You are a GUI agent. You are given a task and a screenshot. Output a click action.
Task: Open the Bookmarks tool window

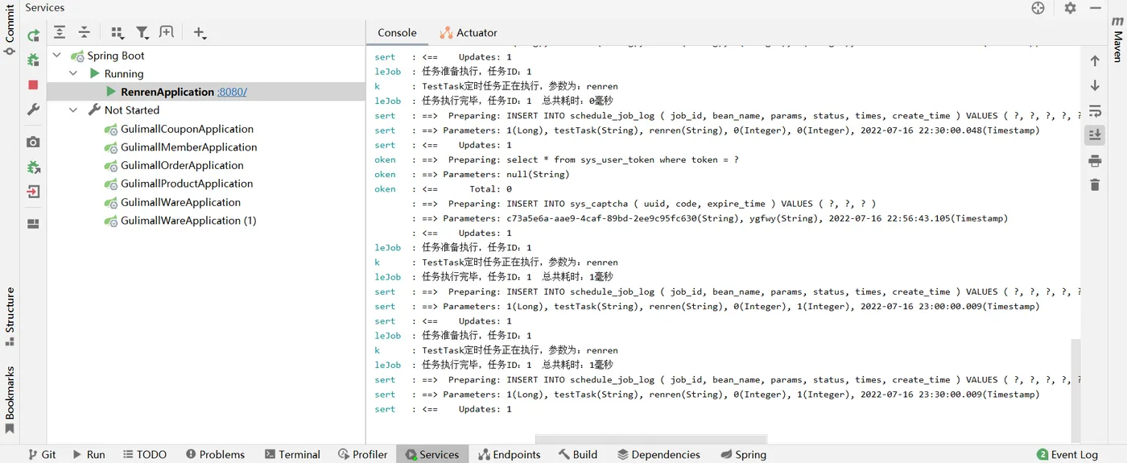click(x=10, y=399)
